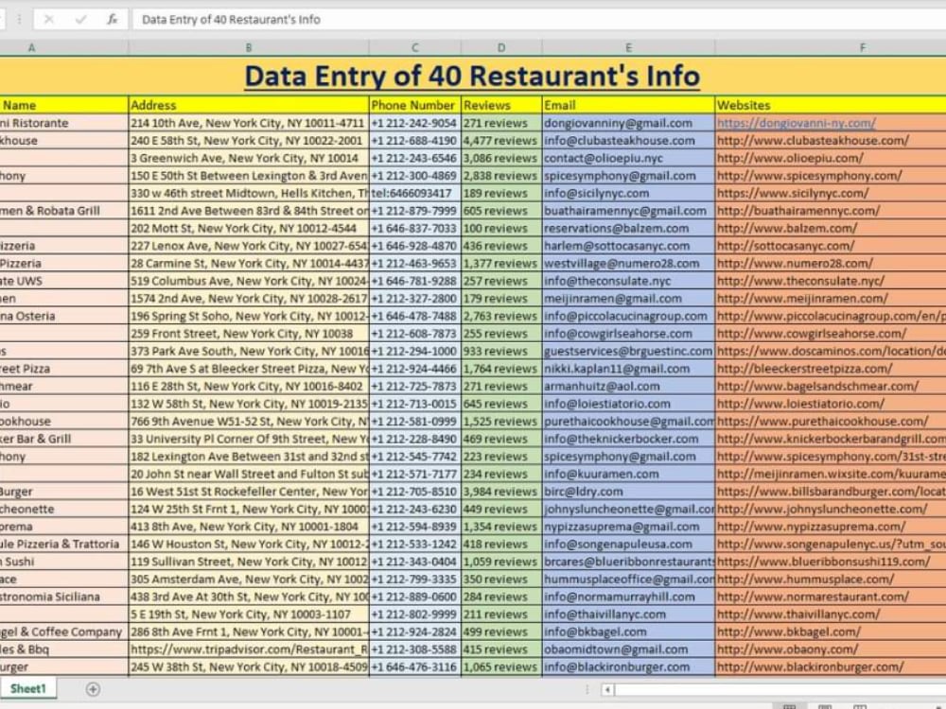
Task: Open the balzem.com website link
Action: (x=787, y=228)
